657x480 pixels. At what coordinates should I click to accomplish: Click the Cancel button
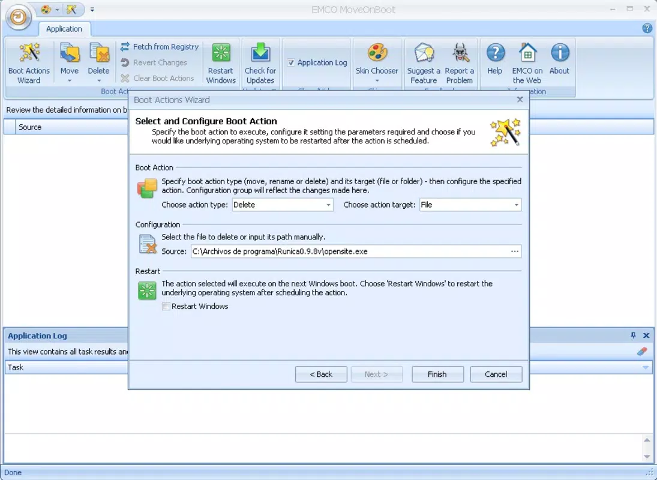pyautogui.click(x=496, y=374)
